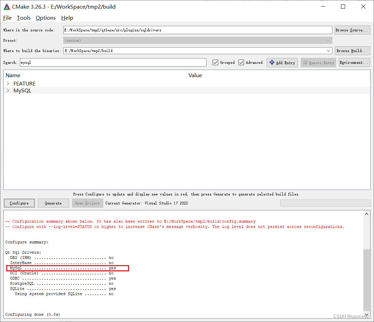
Task: Click the output log scrollbar down arrow
Action: [x=367, y=315]
